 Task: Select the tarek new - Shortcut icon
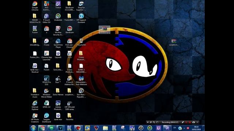(x=35, y=68)
